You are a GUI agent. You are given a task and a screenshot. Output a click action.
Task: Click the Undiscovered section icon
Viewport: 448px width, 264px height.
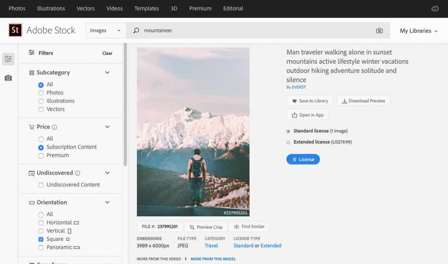(x=32, y=173)
